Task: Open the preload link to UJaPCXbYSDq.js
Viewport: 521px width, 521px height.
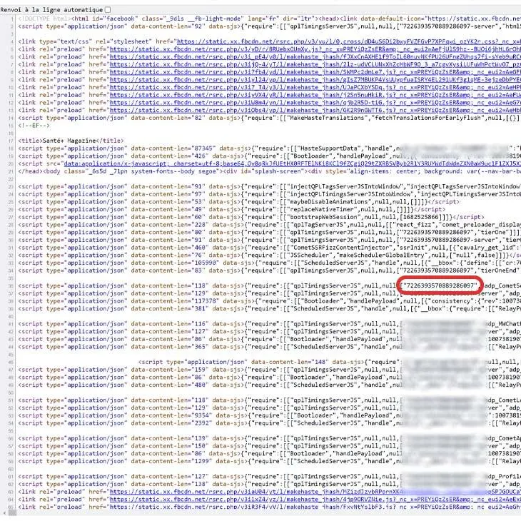Action: [315, 87]
